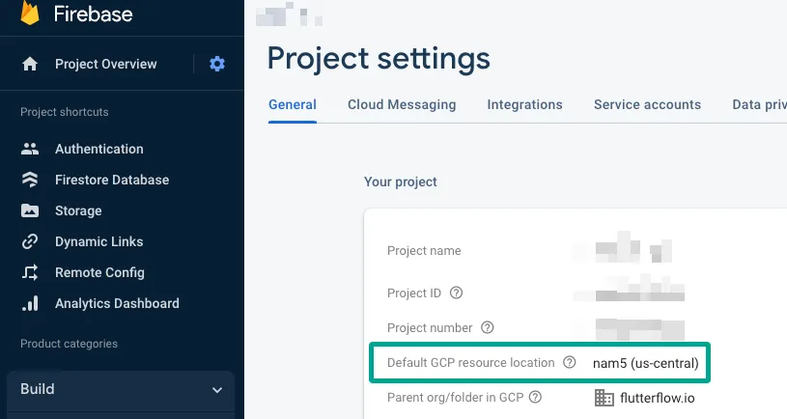The height and width of the screenshot is (419, 787).
Task: Click the Project Overview home icon
Action: [x=30, y=64]
